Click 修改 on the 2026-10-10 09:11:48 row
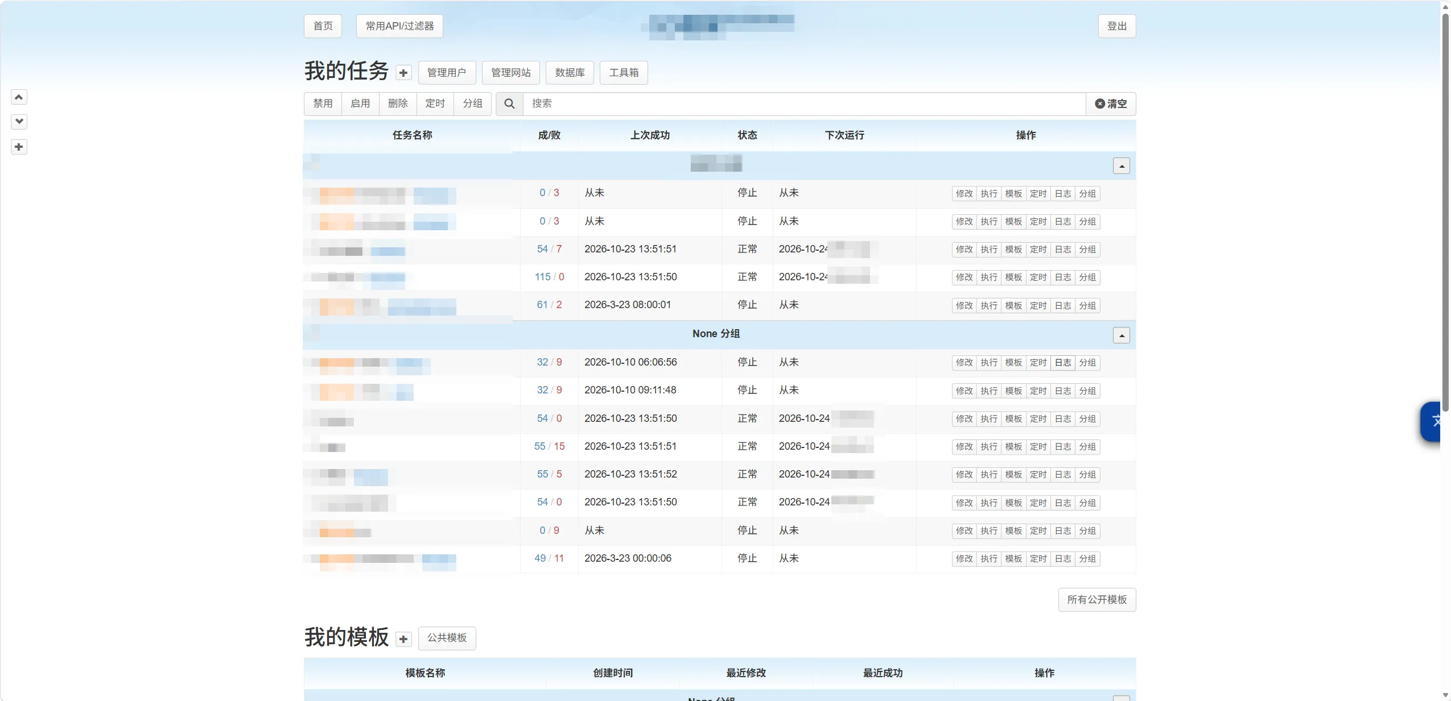The height and width of the screenshot is (701, 1451). tap(964, 391)
